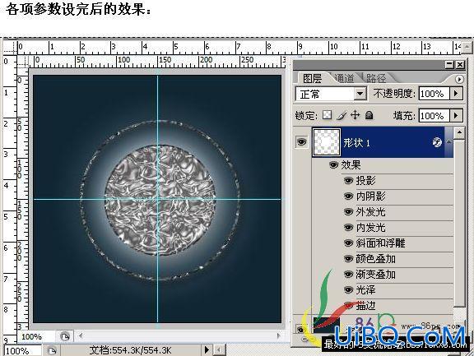This screenshot has height=356, width=474.
Task: Click the icon beside the canvas zoom percentage
Action: 64,336
